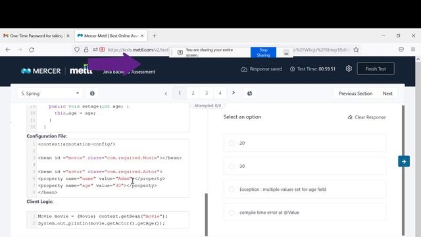Click the property name age line
The height and width of the screenshot is (237, 421).
click(97, 186)
